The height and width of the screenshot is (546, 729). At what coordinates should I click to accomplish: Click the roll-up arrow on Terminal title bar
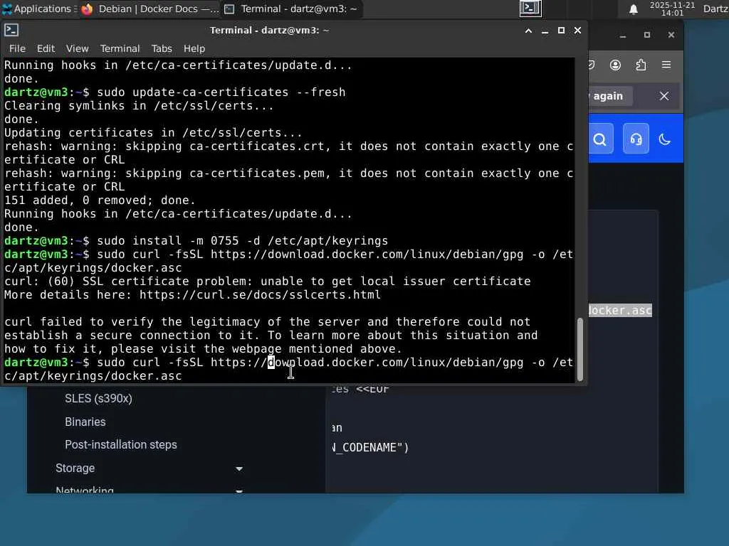pyautogui.click(x=528, y=31)
